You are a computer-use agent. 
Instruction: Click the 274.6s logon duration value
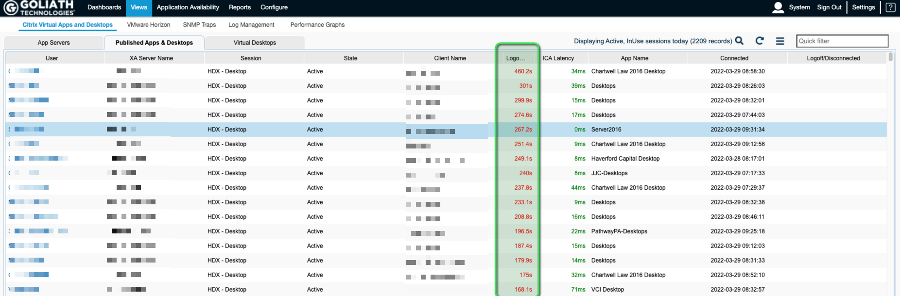click(523, 115)
